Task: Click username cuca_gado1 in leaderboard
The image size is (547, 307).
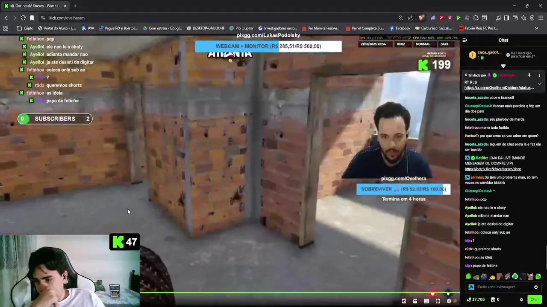Action: pos(489,52)
